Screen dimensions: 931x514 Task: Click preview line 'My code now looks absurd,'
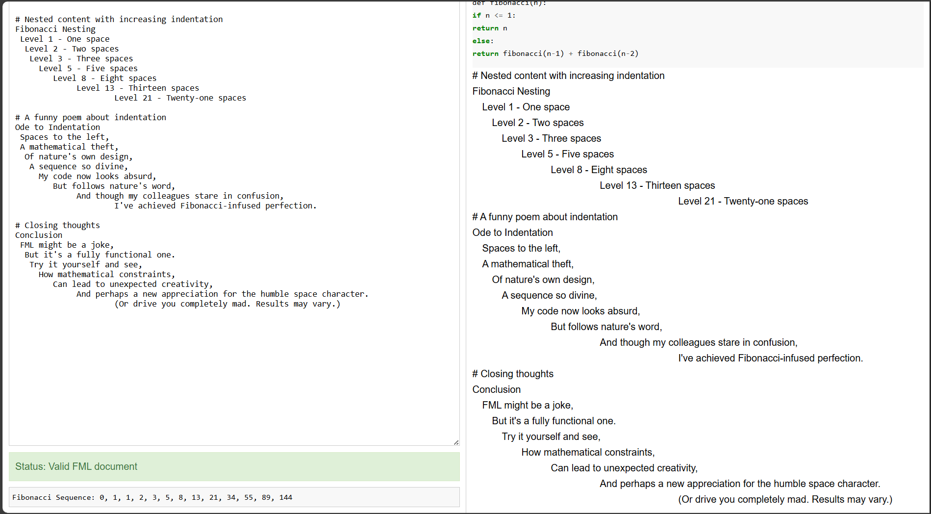click(x=581, y=311)
